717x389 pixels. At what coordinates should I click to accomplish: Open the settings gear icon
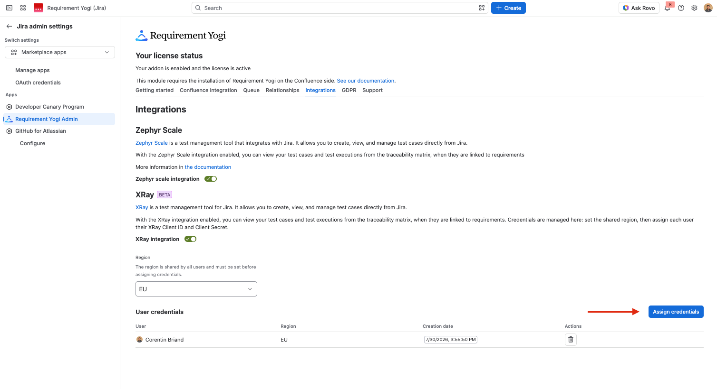pyautogui.click(x=694, y=8)
